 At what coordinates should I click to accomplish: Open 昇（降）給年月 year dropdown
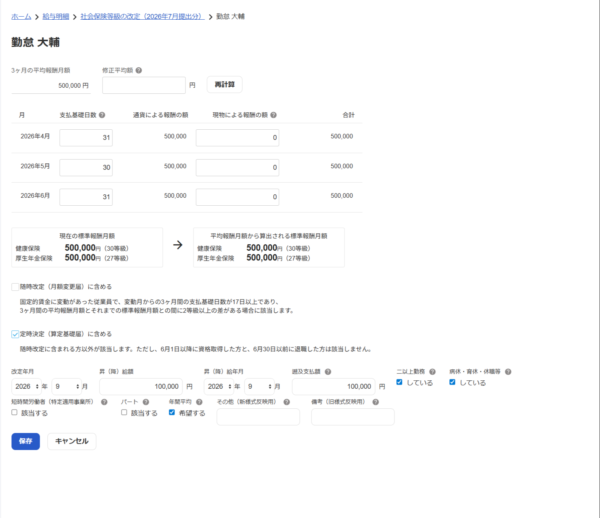tap(219, 386)
